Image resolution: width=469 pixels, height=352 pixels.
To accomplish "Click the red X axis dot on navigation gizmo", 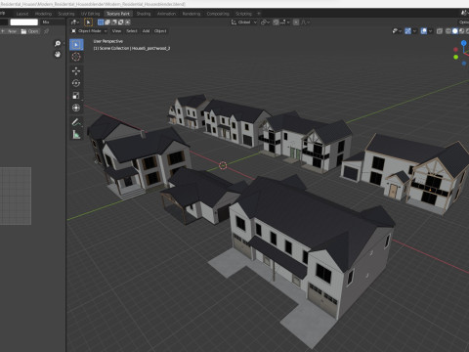I will 455,50.
